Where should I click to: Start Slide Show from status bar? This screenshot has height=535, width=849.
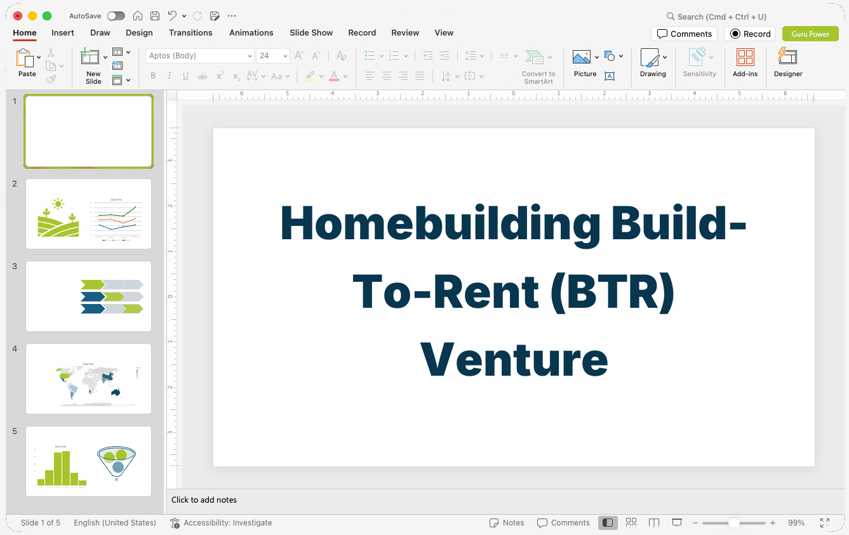click(677, 523)
